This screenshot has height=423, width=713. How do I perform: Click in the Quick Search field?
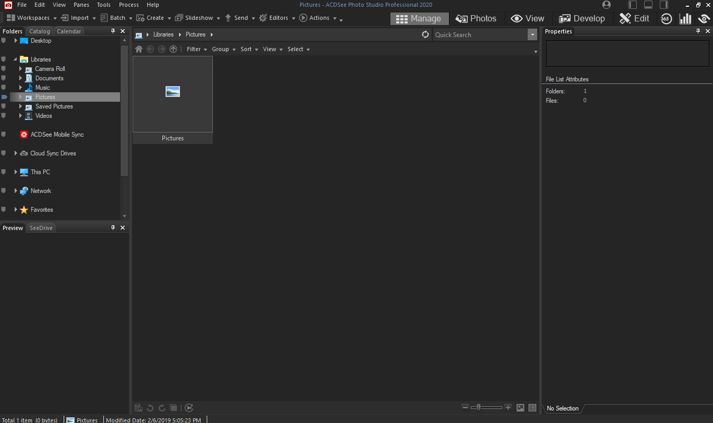(480, 35)
